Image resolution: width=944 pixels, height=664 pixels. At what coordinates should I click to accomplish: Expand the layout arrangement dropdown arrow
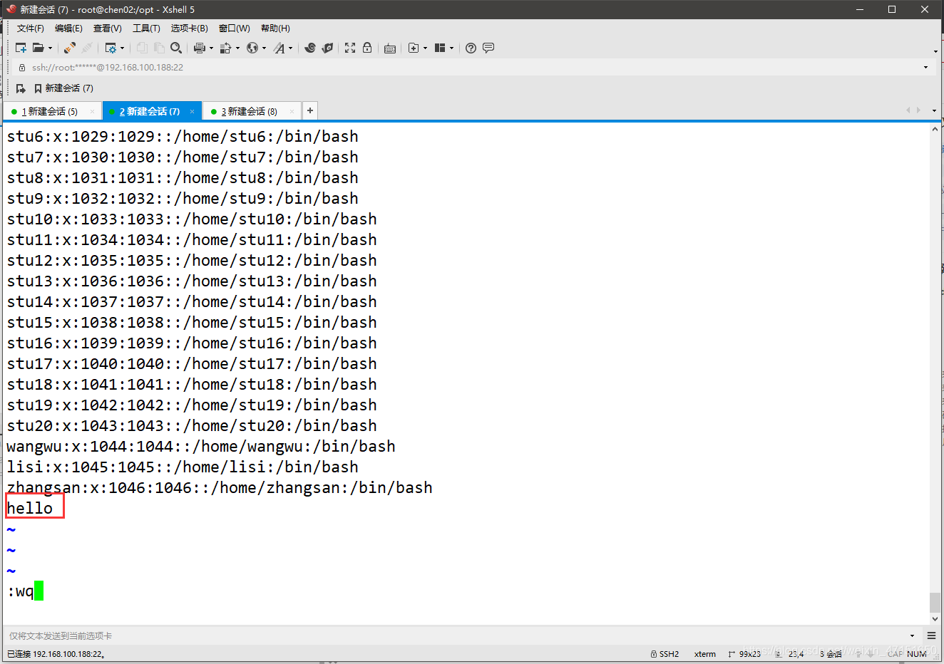tap(451, 48)
